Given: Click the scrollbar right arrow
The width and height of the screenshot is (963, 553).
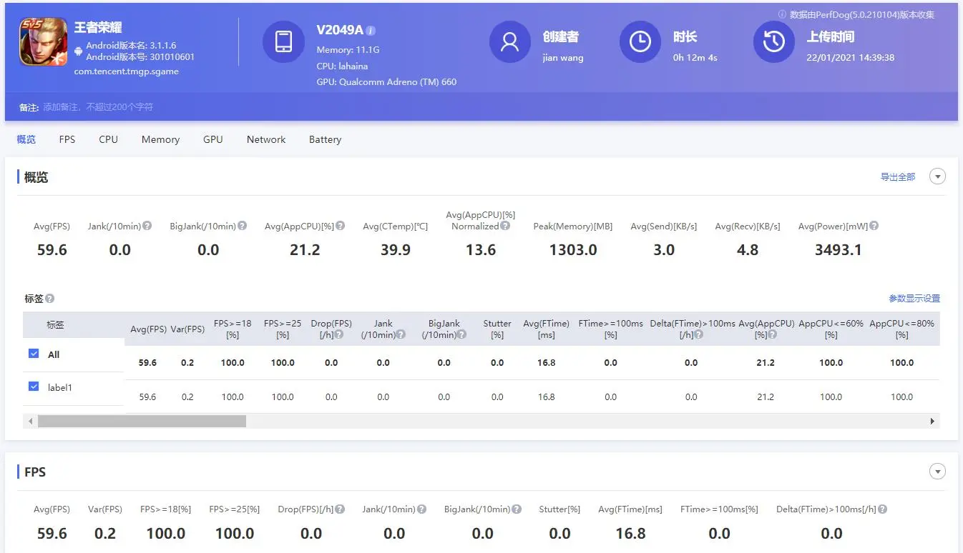Looking at the screenshot, I should (932, 422).
